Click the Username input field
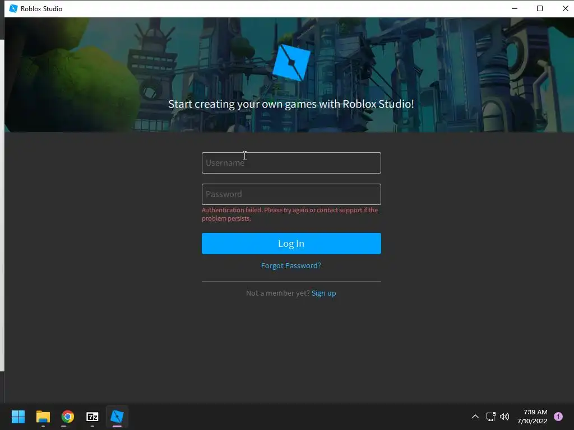 tap(291, 163)
